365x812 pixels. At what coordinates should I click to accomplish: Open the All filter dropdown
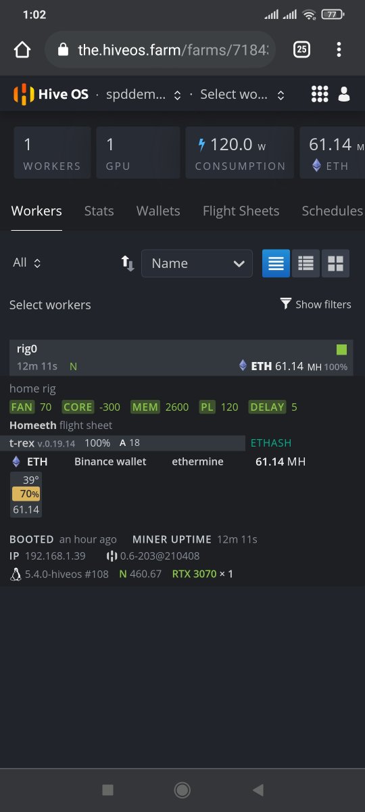pos(27,263)
